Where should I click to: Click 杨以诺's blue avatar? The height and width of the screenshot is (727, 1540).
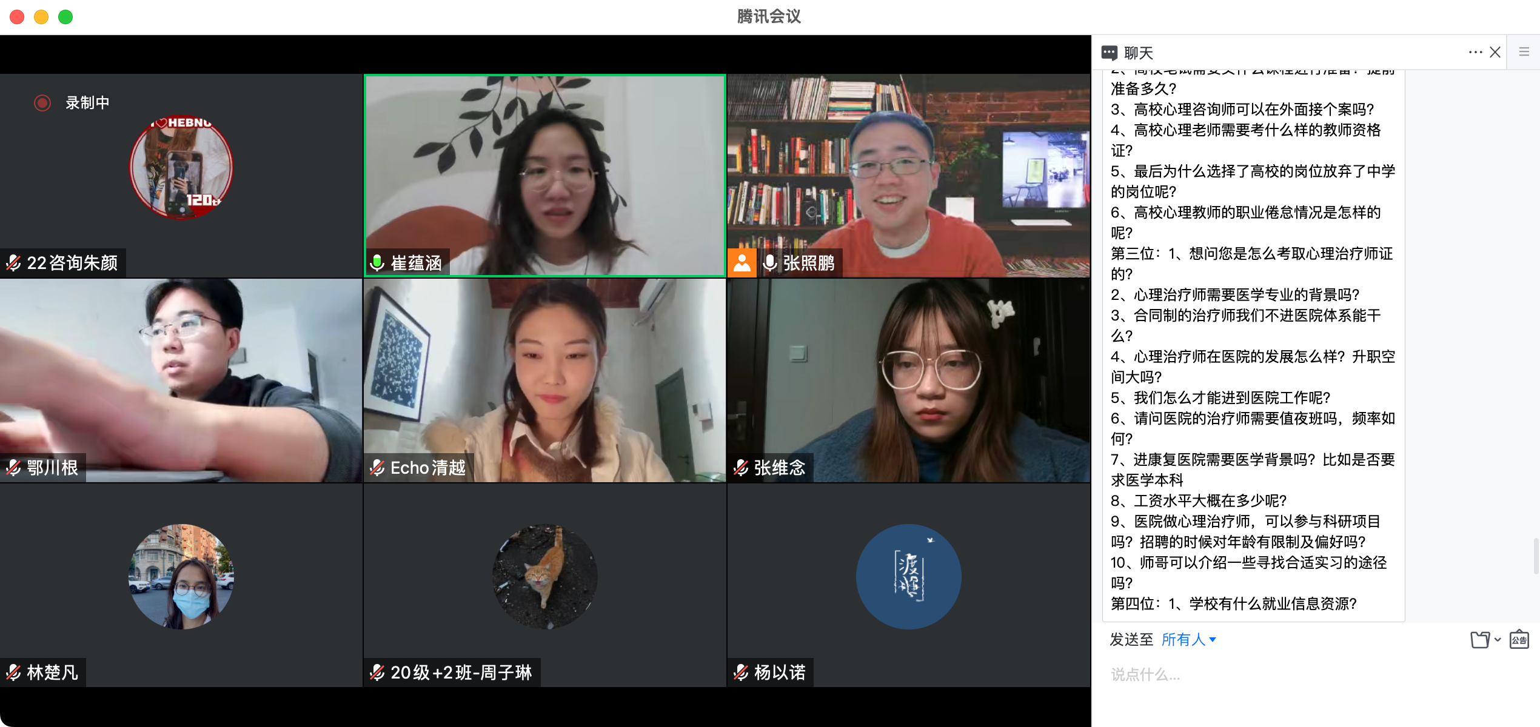(908, 576)
